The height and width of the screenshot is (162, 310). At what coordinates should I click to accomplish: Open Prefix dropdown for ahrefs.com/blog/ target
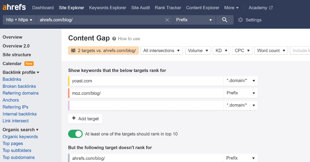pyautogui.click(x=241, y=158)
